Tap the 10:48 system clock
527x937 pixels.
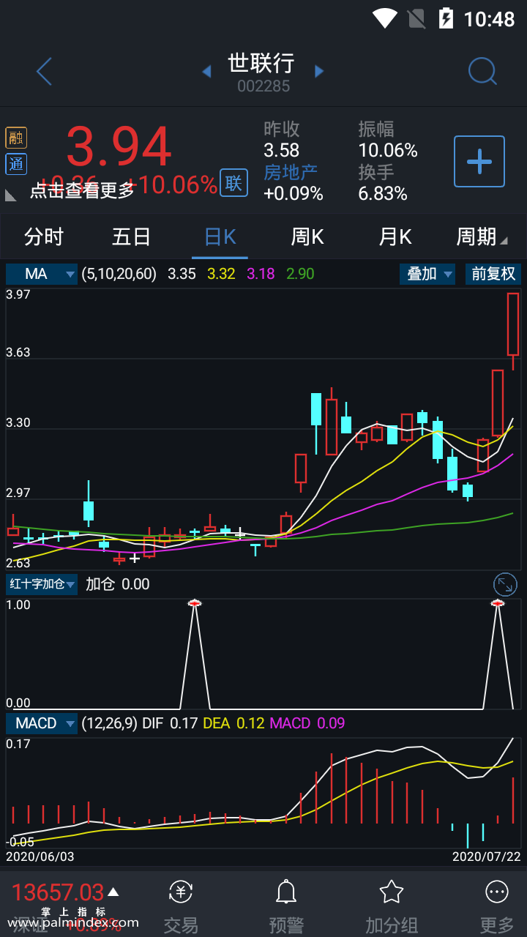point(490,19)
